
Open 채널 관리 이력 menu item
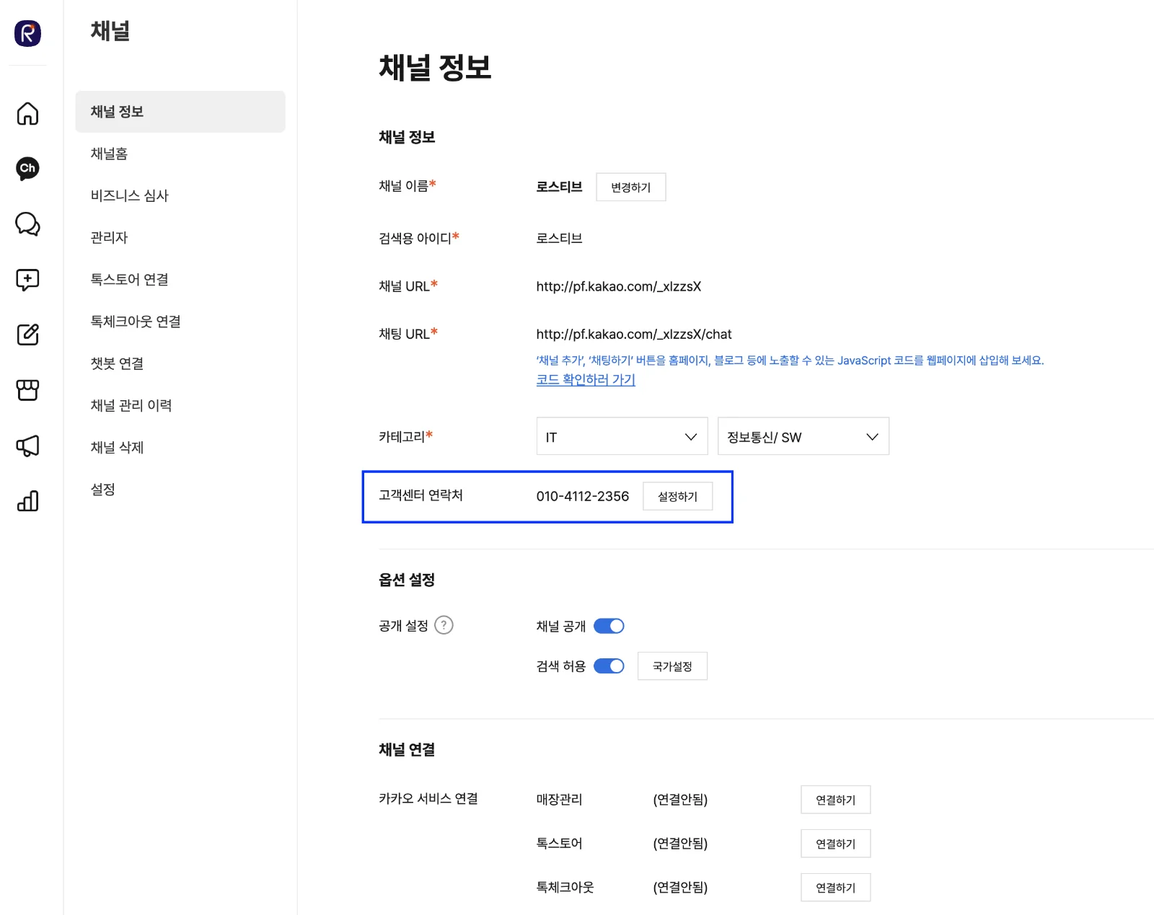[180, 405]
